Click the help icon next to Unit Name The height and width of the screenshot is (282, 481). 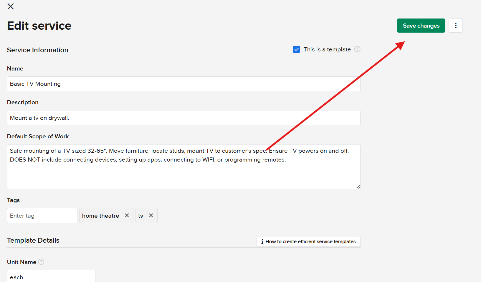pyautogui.click(x=41, y=262)
